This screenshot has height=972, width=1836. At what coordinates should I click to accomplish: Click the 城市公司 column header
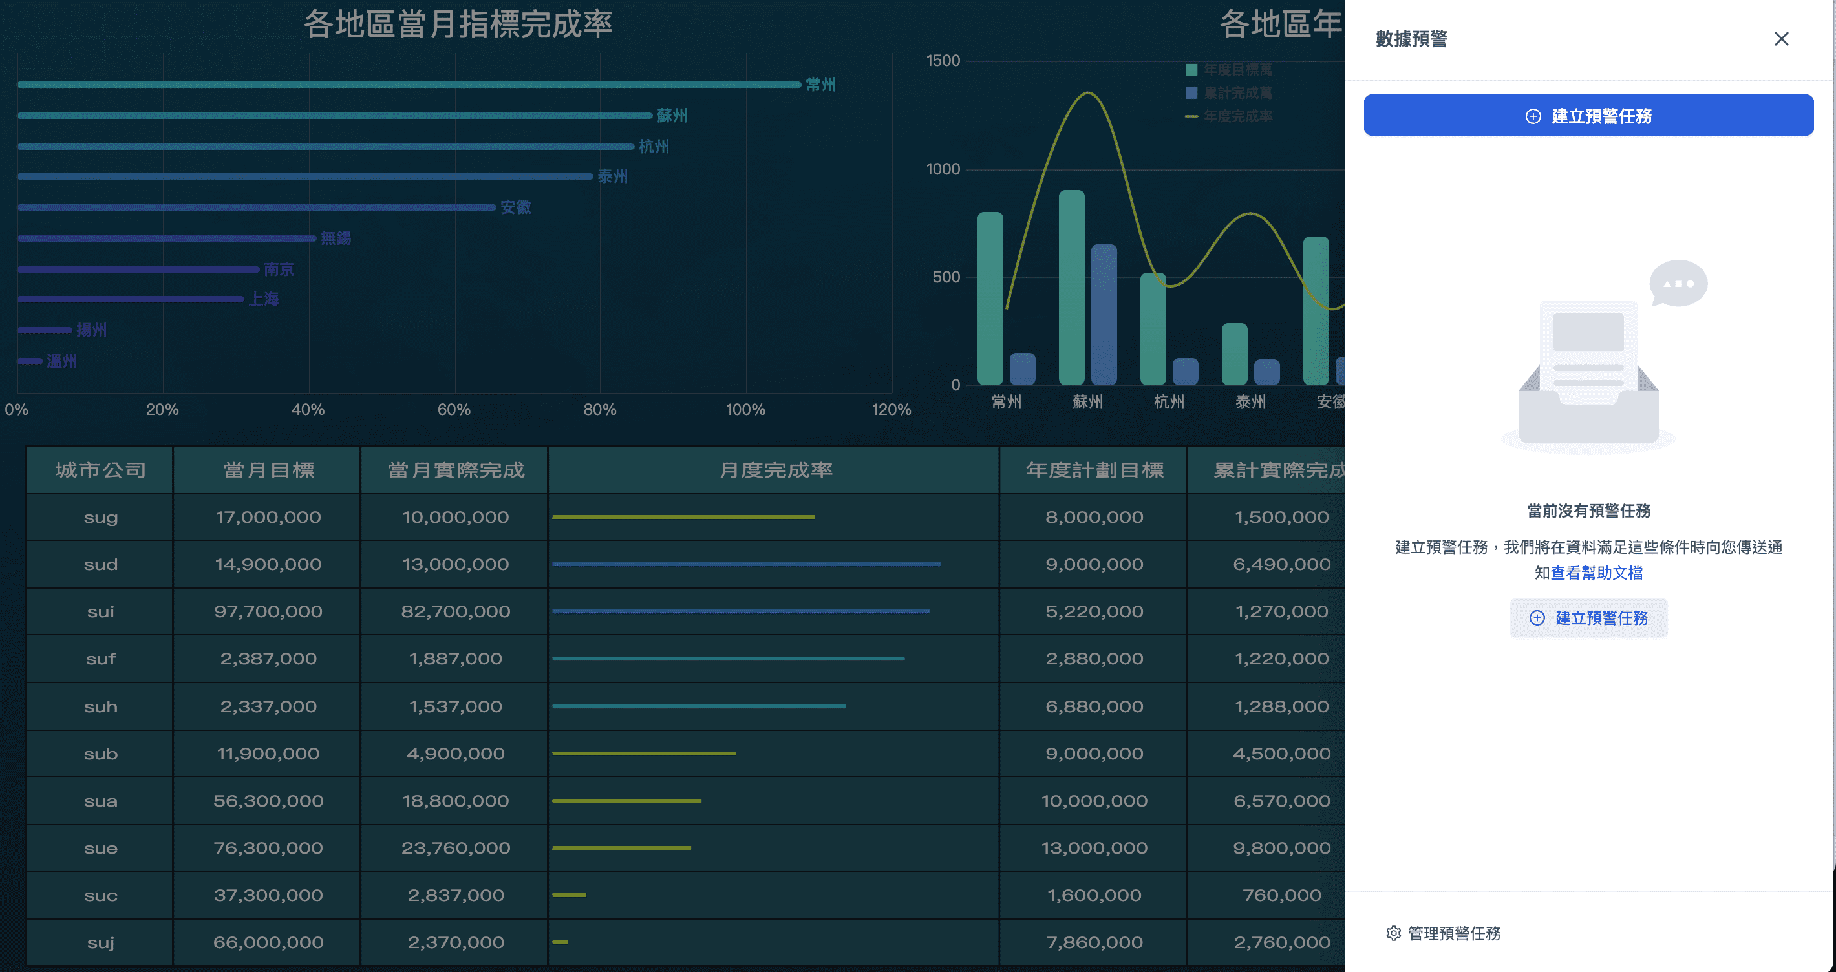click(100, 470)
